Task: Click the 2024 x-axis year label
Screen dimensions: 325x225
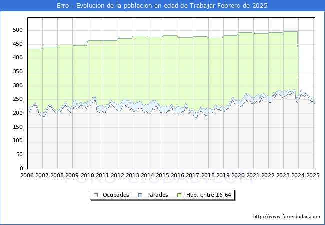Action: [x=298, y=175]
